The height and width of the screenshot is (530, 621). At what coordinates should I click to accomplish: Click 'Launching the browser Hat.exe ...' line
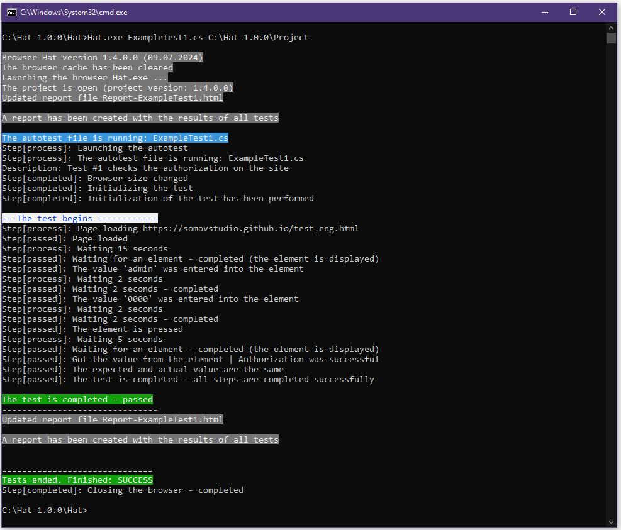[85, 78]
